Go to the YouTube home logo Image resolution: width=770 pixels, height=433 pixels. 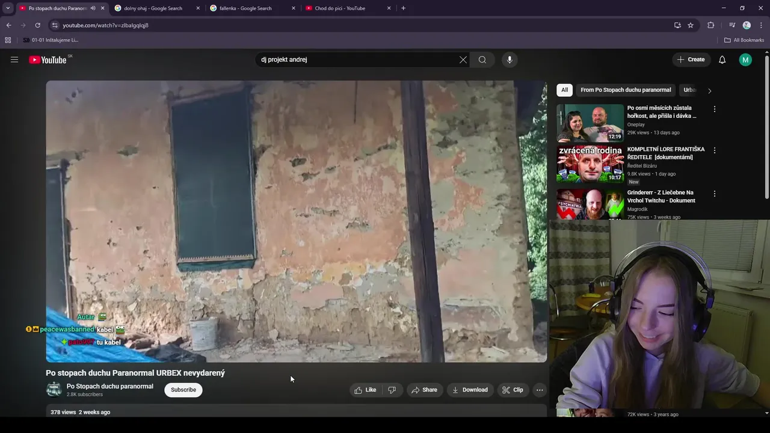pyautogui.click(x=48, y=60)
